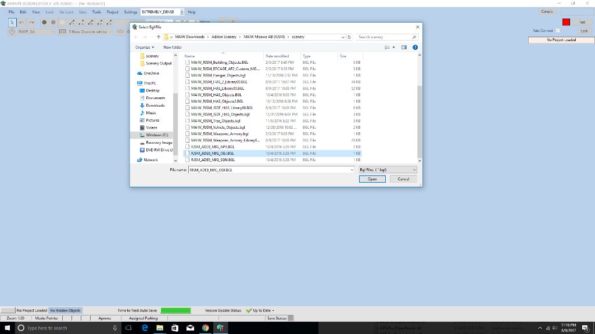Refresh the scenery folder listing
Image resolution: width=595 pixels, height=334 pixels.
coord(349,37)
